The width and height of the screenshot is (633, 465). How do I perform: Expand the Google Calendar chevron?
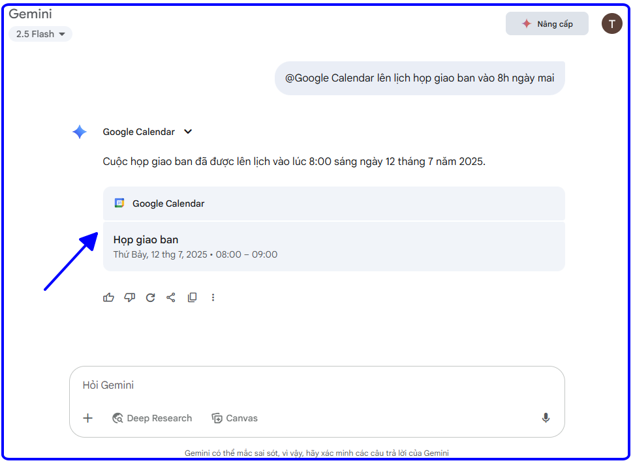(188, 132)
